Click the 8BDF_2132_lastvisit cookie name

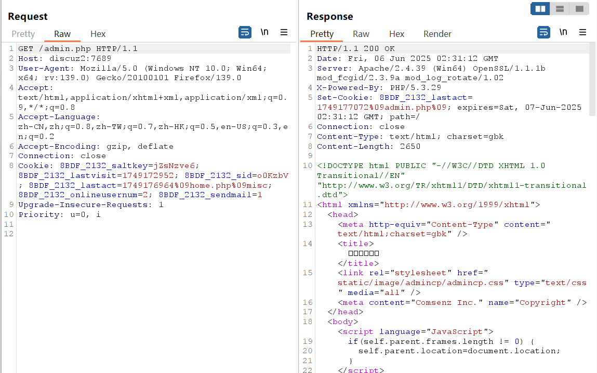tap(68, 176)
